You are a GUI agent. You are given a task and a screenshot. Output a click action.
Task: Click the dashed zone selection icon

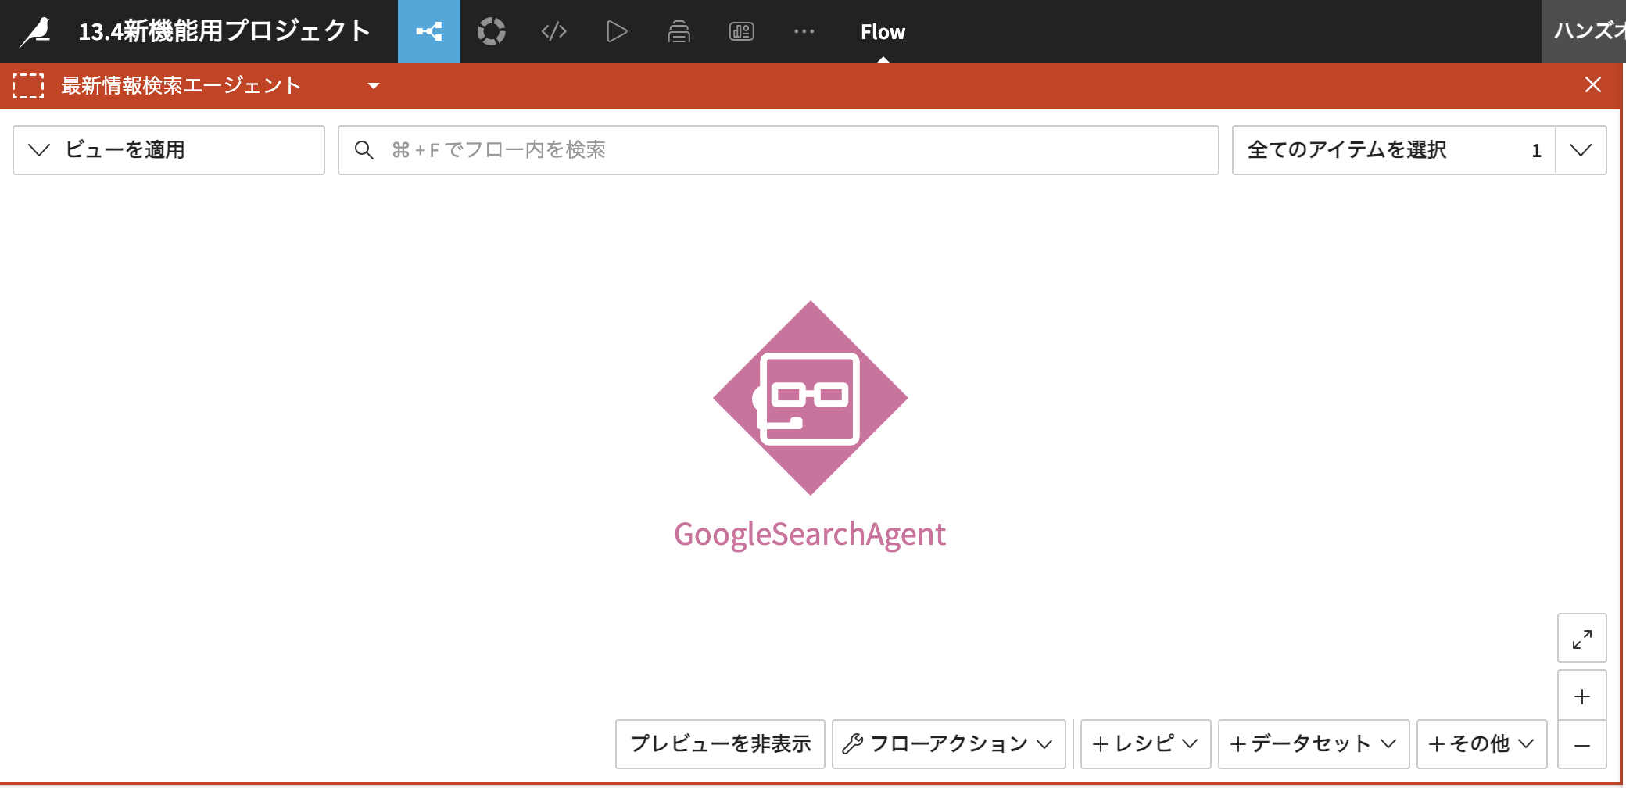tap(29, 86)
